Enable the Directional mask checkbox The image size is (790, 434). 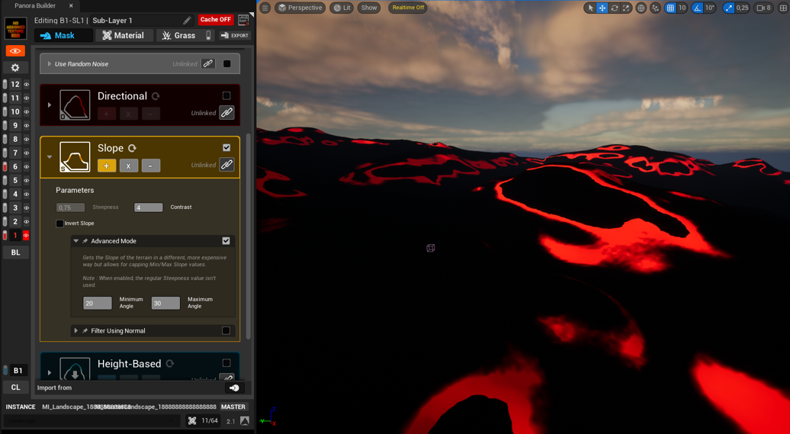pyautogui.click(x=226, y=96)
